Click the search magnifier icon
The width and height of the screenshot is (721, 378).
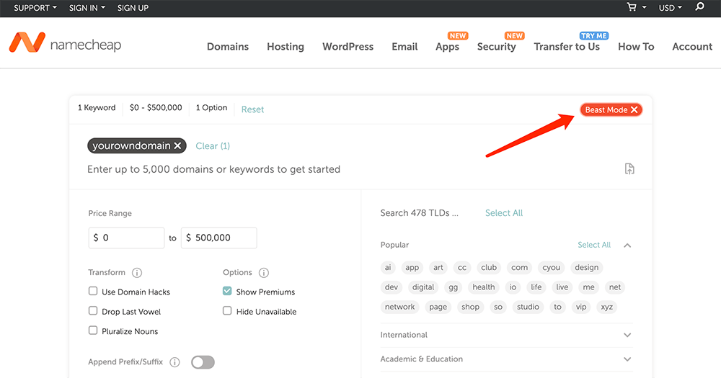coord(699,7)
